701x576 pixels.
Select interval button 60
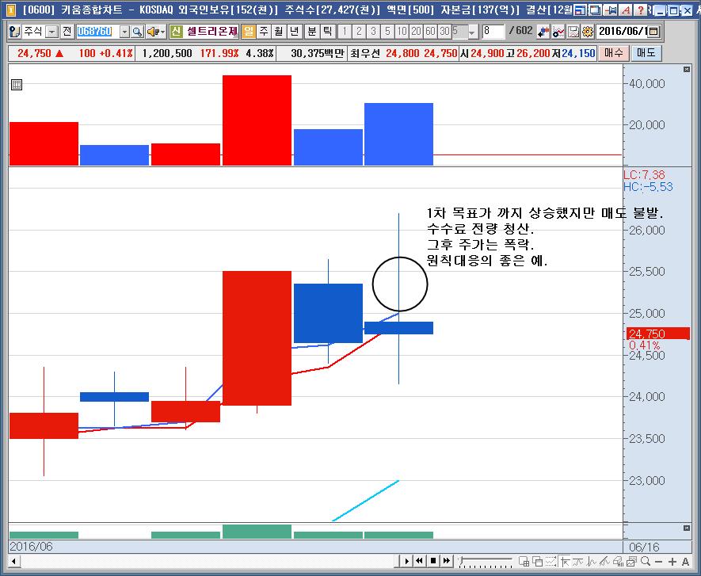[x=430, y=32]
